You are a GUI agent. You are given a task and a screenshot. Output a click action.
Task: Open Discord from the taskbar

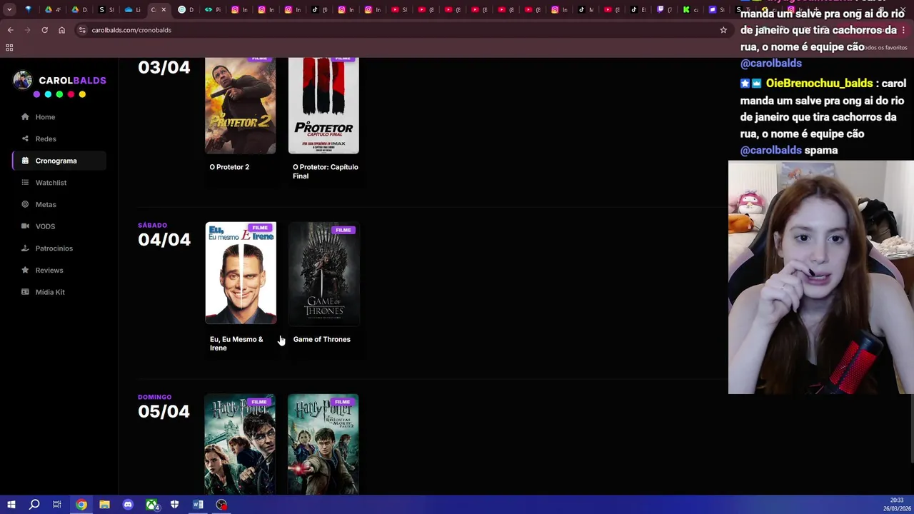click(x=128, y=505)
